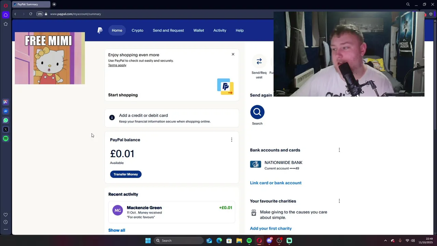Open Discord from the taskbar
437x246 pixels.
[x=269, y=241]
